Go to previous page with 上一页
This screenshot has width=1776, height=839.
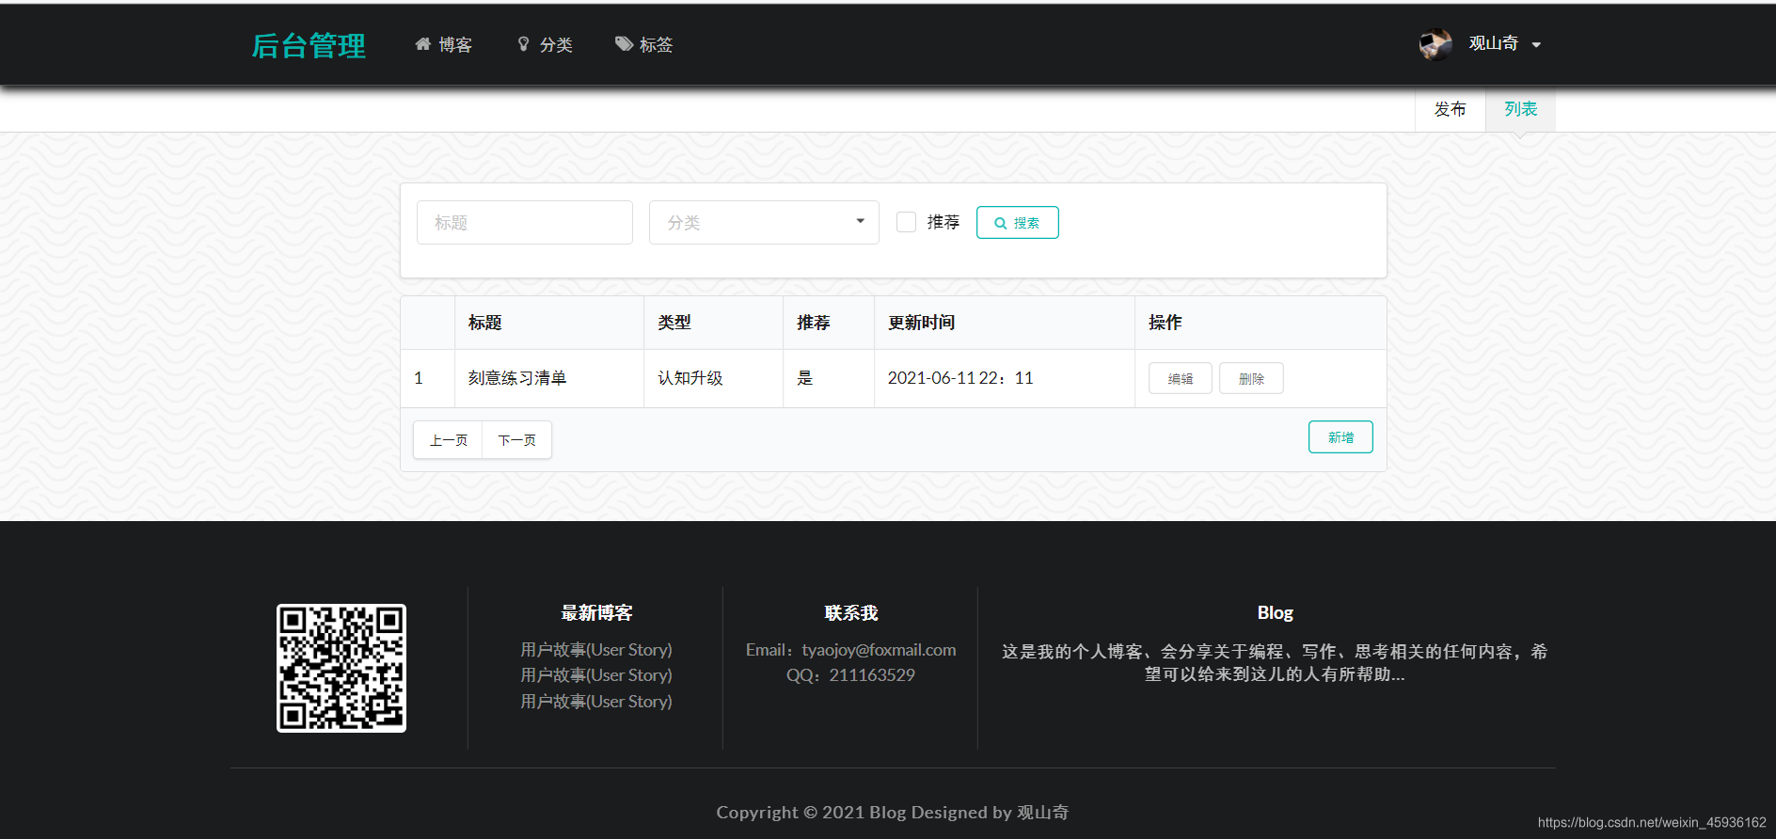tap(449, 440)
